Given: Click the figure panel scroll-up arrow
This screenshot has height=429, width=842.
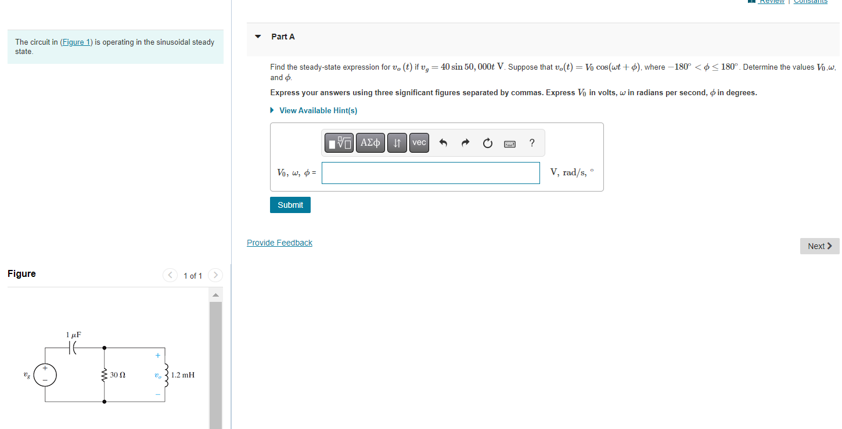Looking at the screenshot, I should tap(215, 295).
